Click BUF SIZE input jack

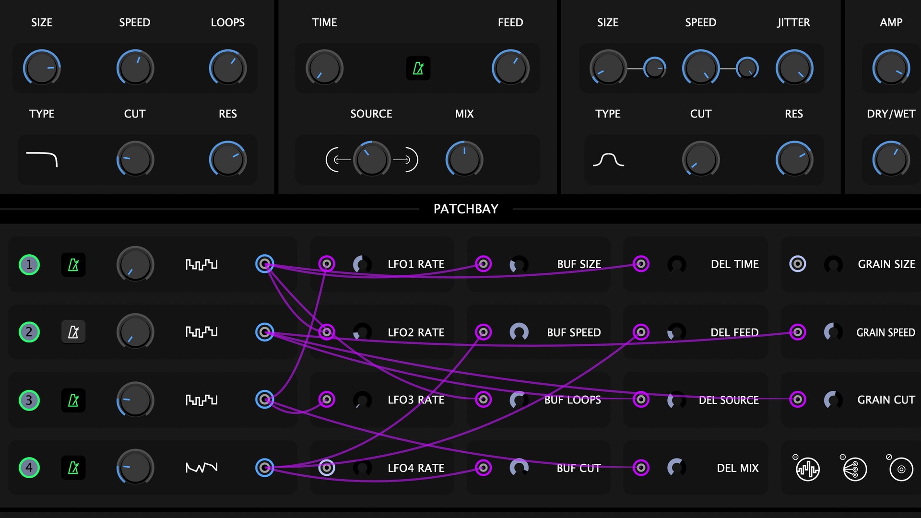coord(484,264)
